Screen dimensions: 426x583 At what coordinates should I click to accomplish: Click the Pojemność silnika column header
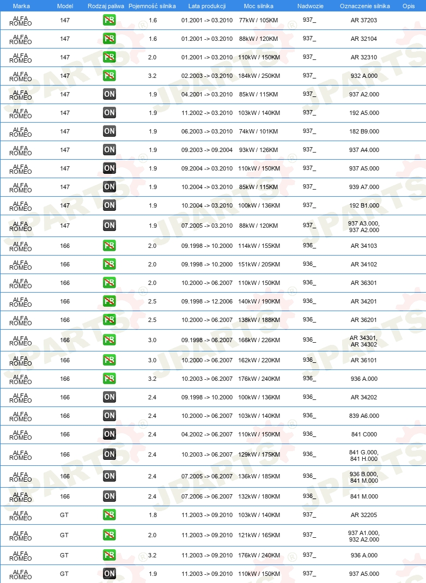[152, 6]
